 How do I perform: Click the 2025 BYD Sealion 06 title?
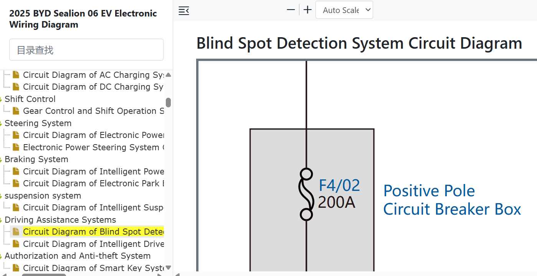[x=83, y=19]
